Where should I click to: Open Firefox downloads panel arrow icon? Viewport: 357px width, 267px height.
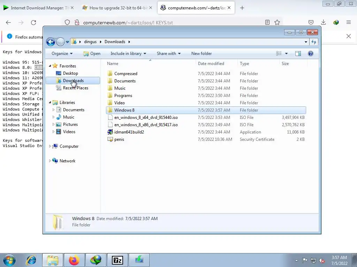tap(323, 22)
